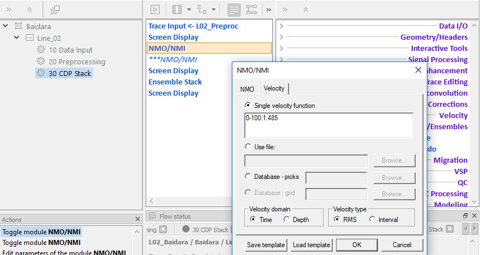Click the Baidara project area icon

click(18, 26)
